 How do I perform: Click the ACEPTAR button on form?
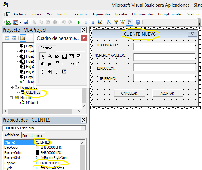pyautogui.click(x=167, y=93)
